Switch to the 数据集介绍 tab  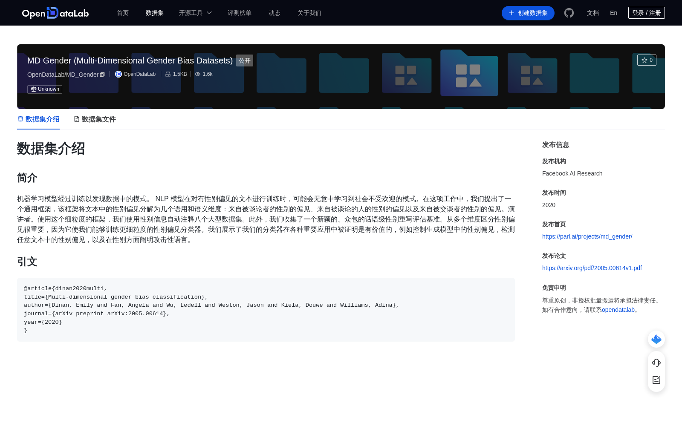[x=38, y=119]
